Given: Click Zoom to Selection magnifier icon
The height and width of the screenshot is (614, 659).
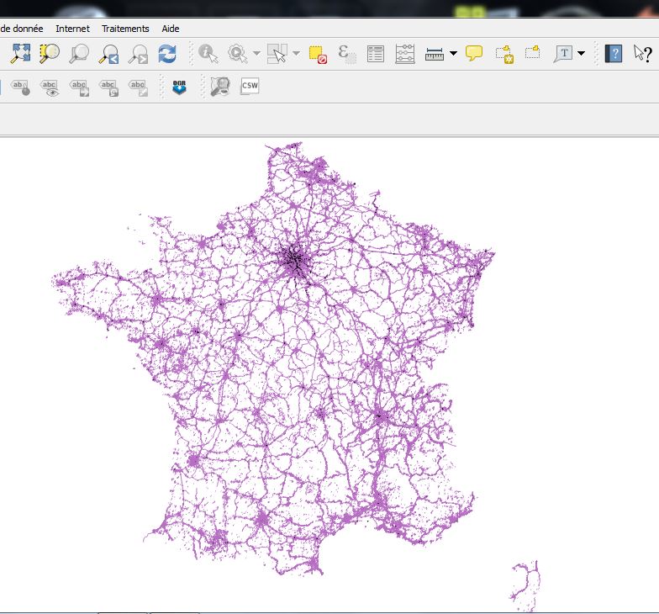Looking at the screenshot, I should (x=49, y=54).
